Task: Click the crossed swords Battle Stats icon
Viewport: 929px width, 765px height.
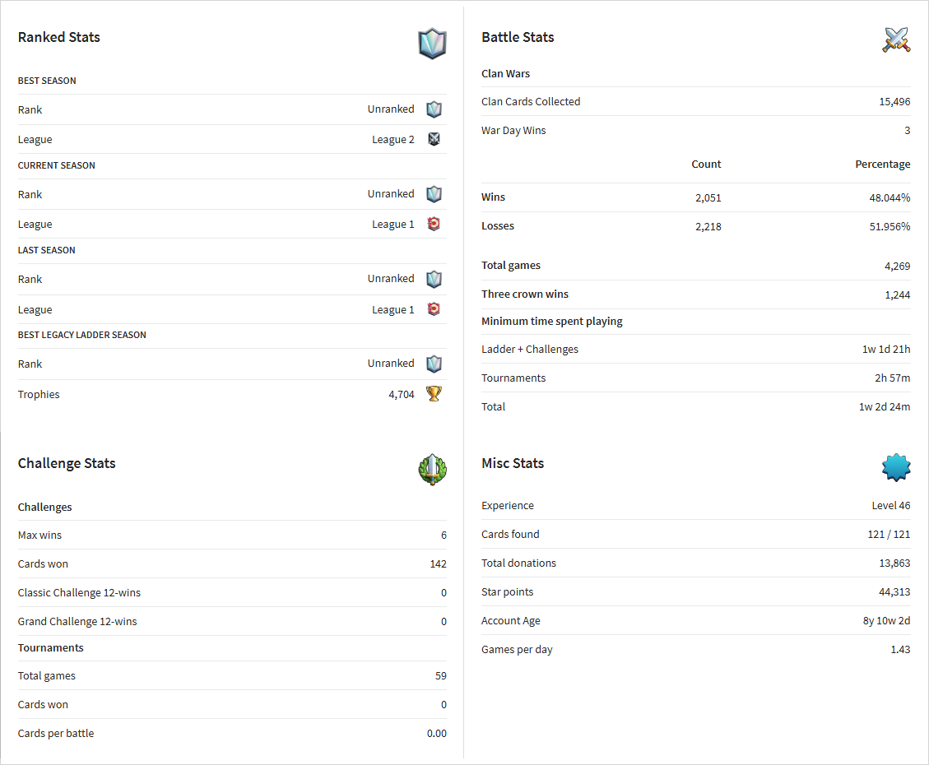Action: point(896,39)
